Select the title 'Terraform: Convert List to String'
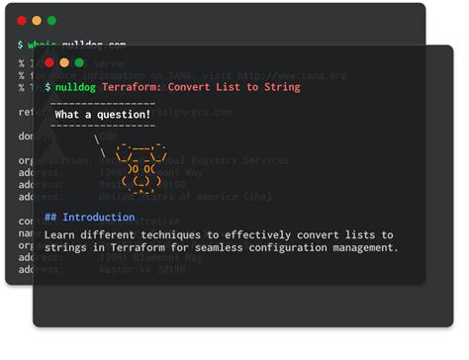 (201, 87)
